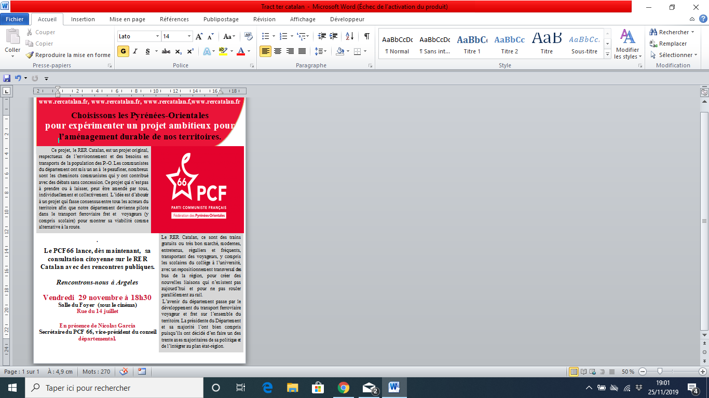This screenshot has width=709, height=398.
Task: Click the vertical scrollbar thumb
Action: coord(704,220)
